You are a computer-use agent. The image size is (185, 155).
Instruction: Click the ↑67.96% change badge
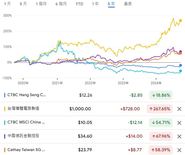tap(161, 136)
